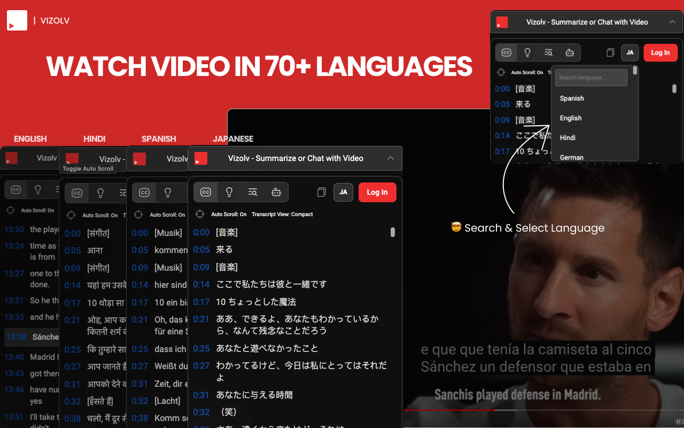Click Log In button in Japanese panel

point(377,192)
